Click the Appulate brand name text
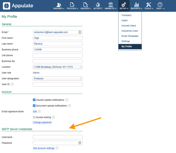Viewport: 176px width, 153px height. pos(23,6)
